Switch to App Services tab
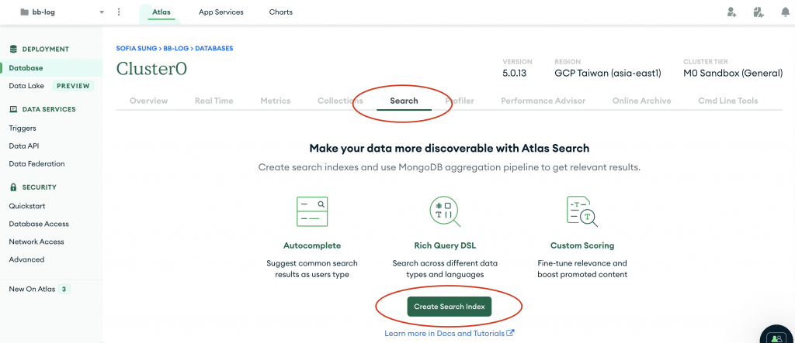 221,12
